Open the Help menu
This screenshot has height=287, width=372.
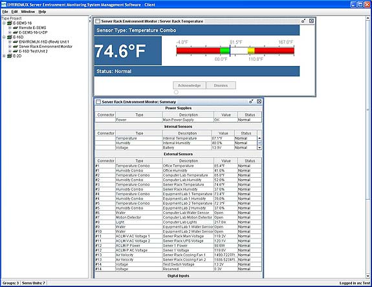[42, 12]
